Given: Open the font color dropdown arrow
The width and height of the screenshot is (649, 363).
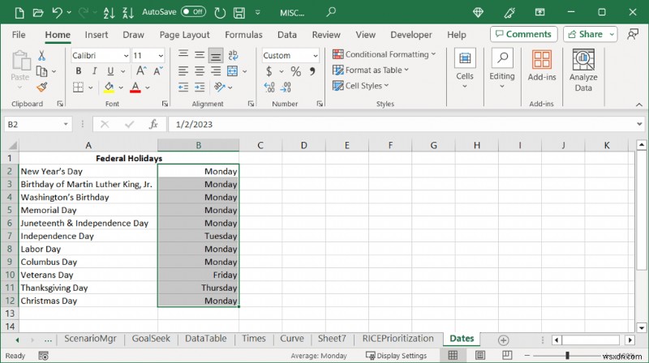Looking at the screenshot, I should (x=148, y=88).
